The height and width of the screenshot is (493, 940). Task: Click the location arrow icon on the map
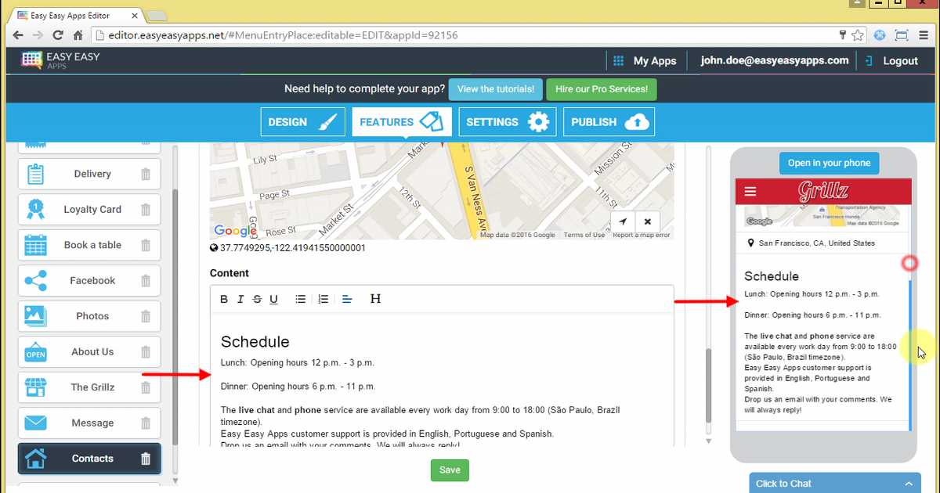click(x=622, y=221)
